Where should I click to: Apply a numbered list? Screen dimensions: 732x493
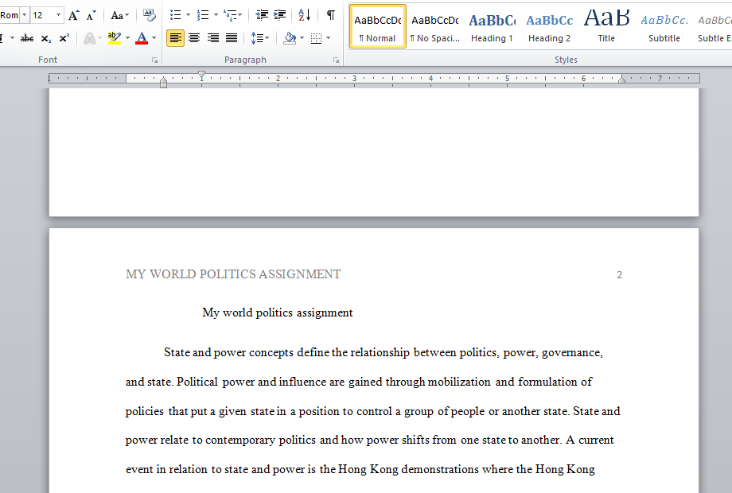[x=203, y=15]
